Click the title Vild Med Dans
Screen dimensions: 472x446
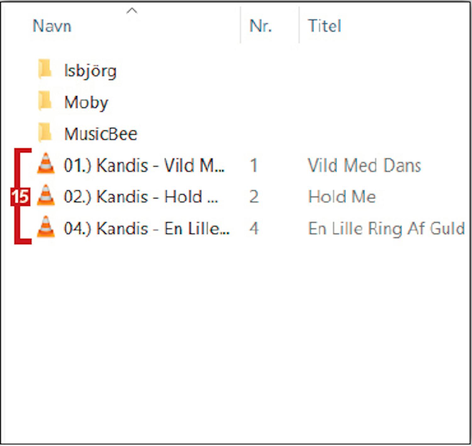tap(364, 165)
